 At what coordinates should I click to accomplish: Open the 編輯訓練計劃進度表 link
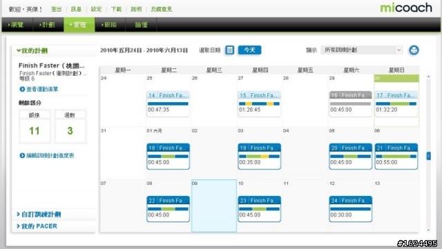[x=50, y=155]
